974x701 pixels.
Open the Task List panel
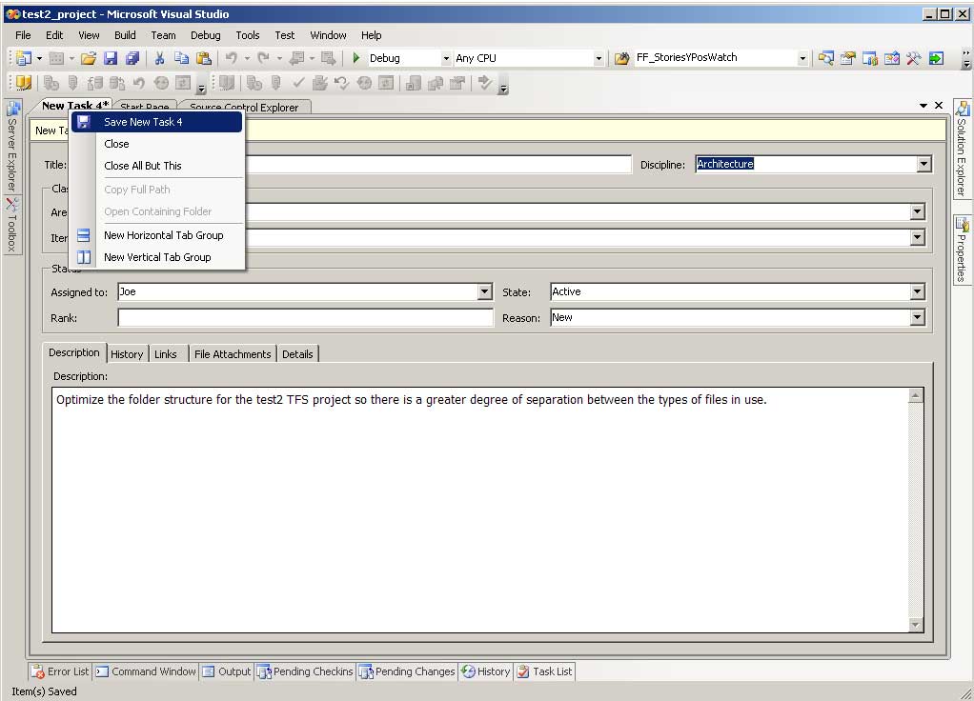(x=544, y=671)
